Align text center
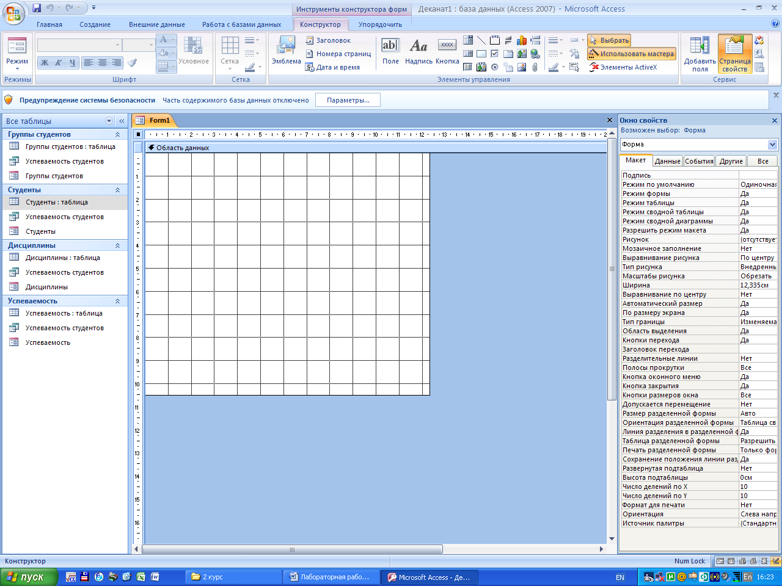This screenshot has height=586, width=782. pos(102,62)
